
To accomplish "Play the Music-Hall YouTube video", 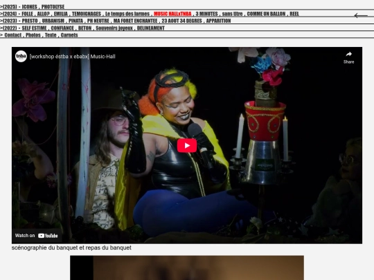I will 187,145.
